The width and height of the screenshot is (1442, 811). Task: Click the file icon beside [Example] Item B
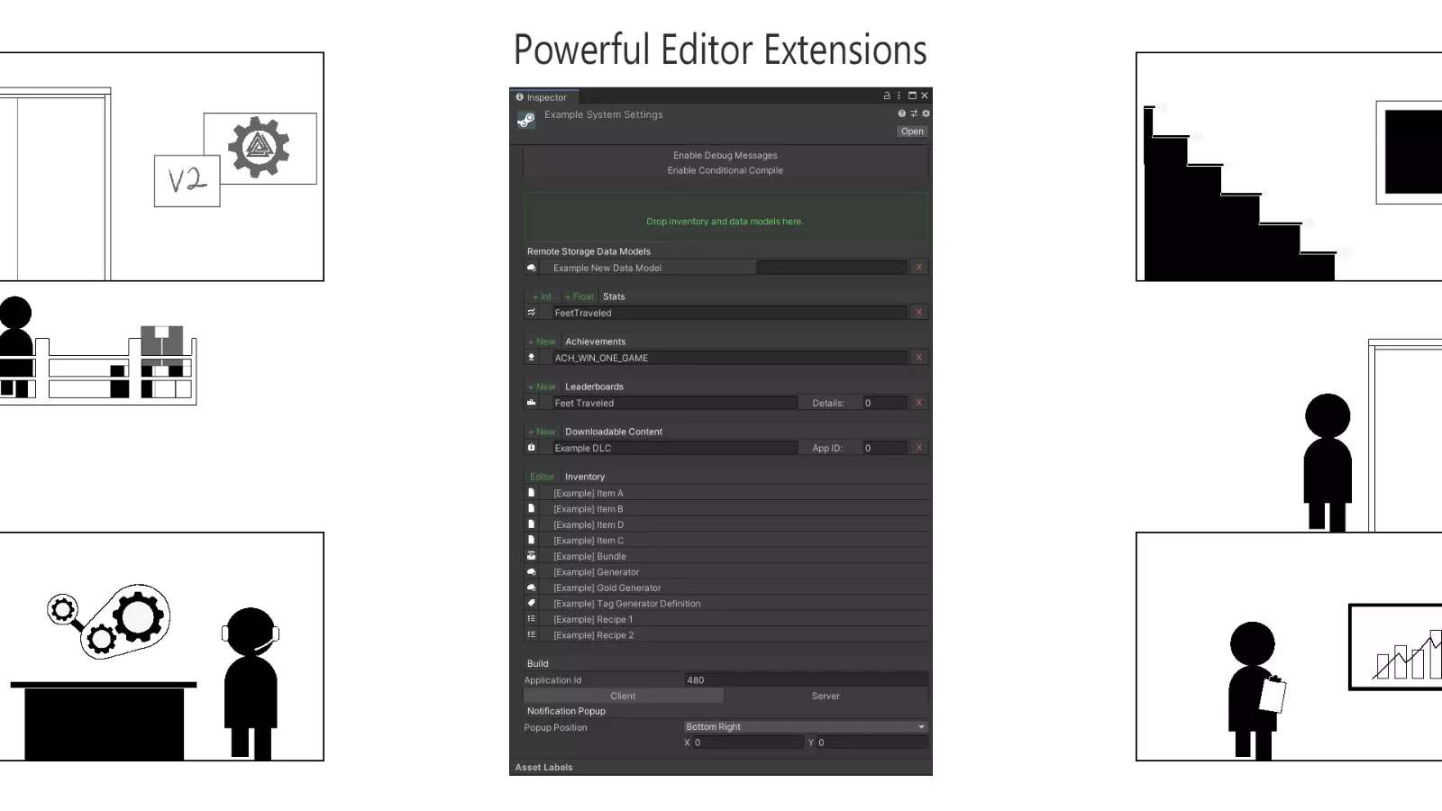pos(532,509)
